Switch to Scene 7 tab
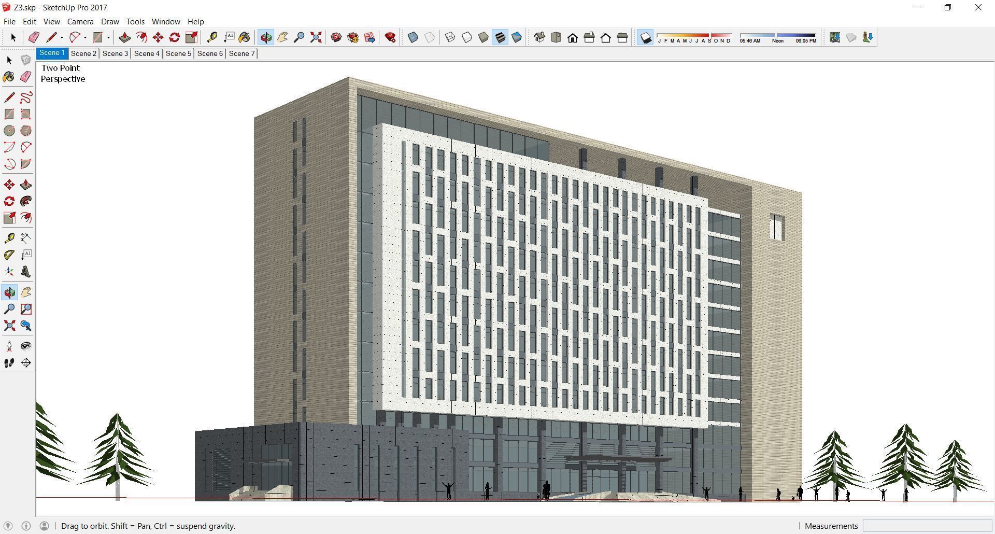Image resolution: width=995 pixels, height=534 pixels. pyautogui.click(x=241, y=53)
